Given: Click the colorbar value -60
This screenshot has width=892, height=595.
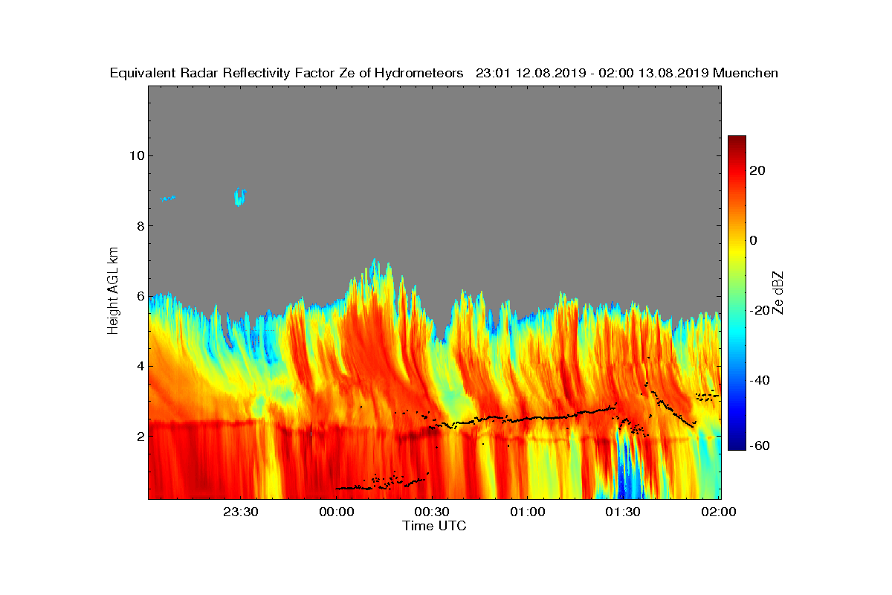Looking at the screenshot, I should tap(760, 446).
